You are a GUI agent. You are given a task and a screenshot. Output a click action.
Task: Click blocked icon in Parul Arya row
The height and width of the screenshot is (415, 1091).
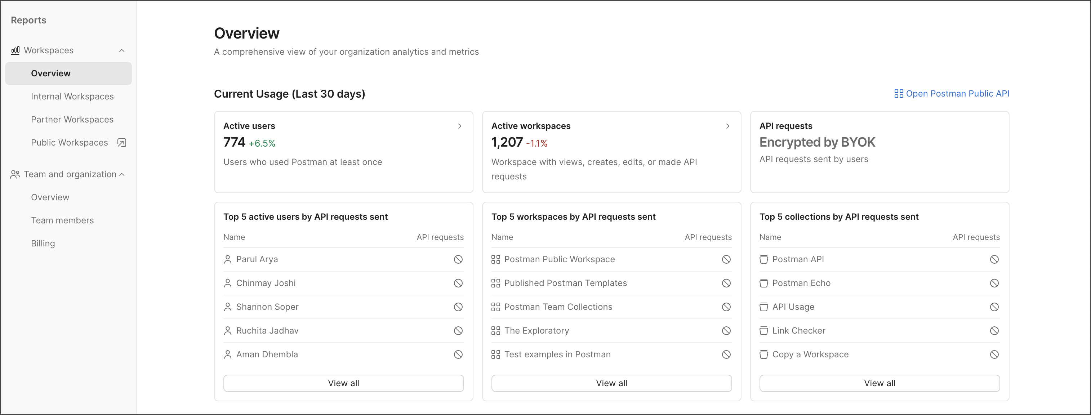tap(458, 260)
